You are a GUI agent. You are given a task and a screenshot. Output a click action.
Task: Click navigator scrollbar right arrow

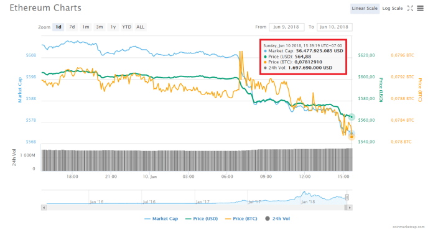(350, 208)
